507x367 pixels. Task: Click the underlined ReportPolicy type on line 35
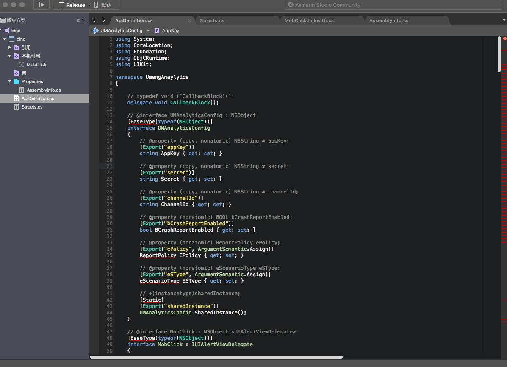pyautogui.click(x=158, y=255)
